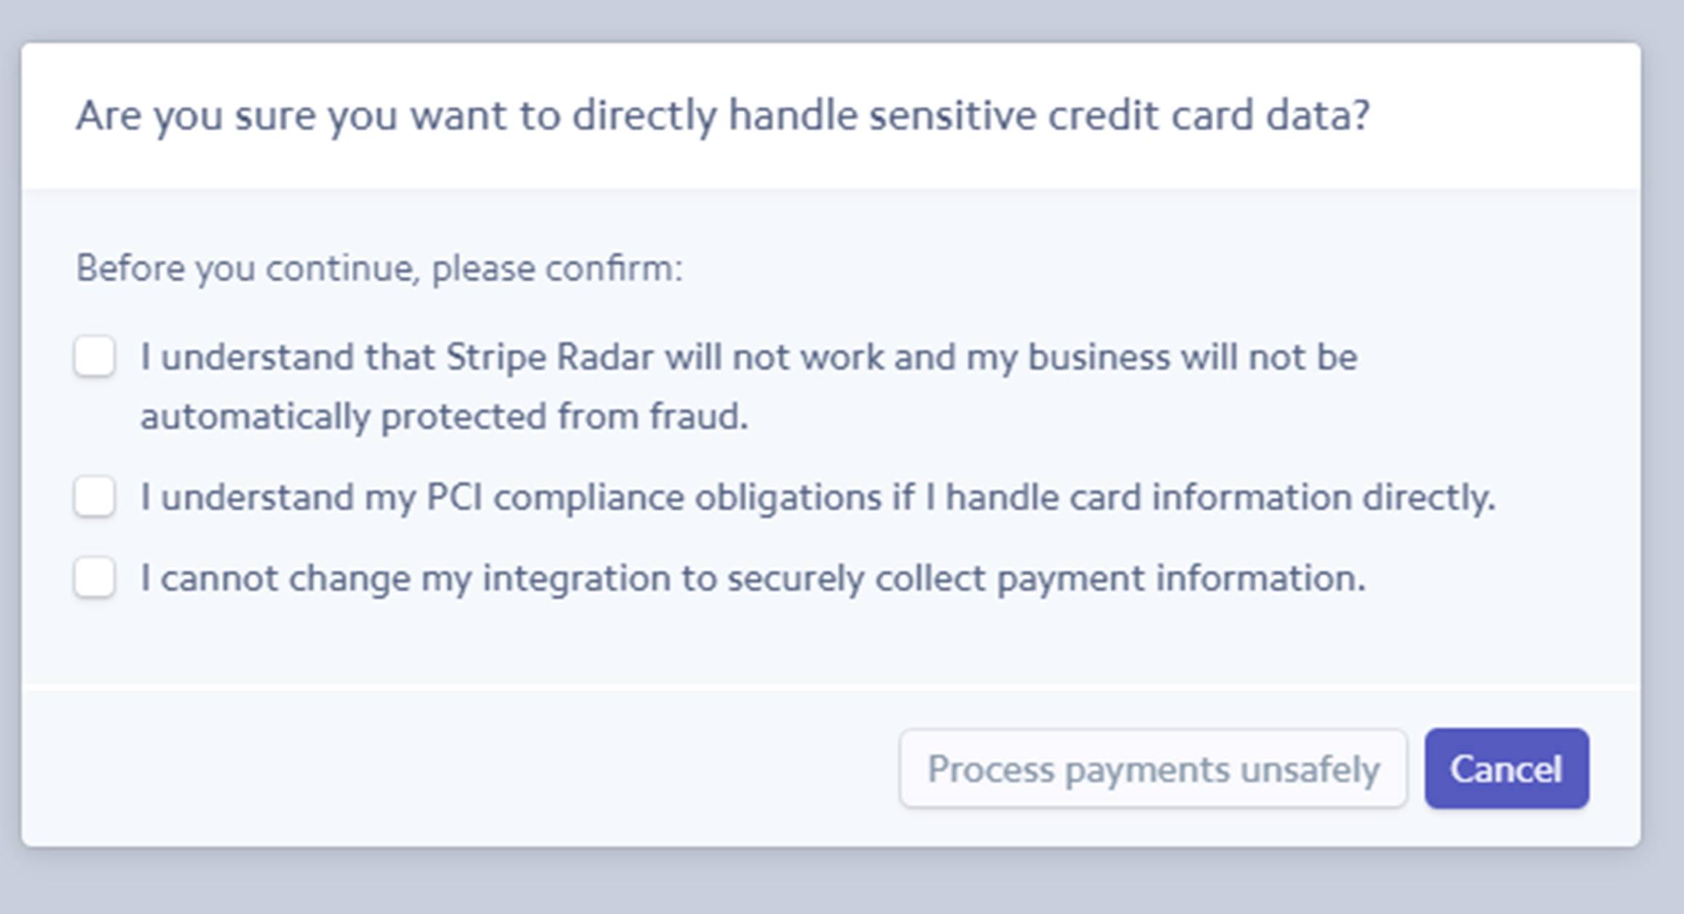Click the 'Before you continue, please confirm' text

(379, 269)
